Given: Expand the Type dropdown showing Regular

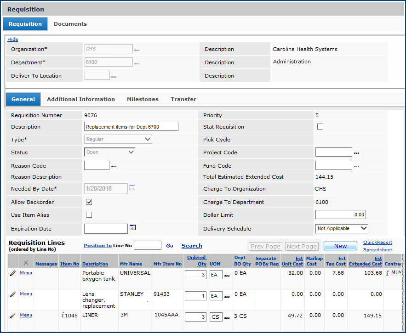Looking at the screenshot, I should [x=118, y=139].
